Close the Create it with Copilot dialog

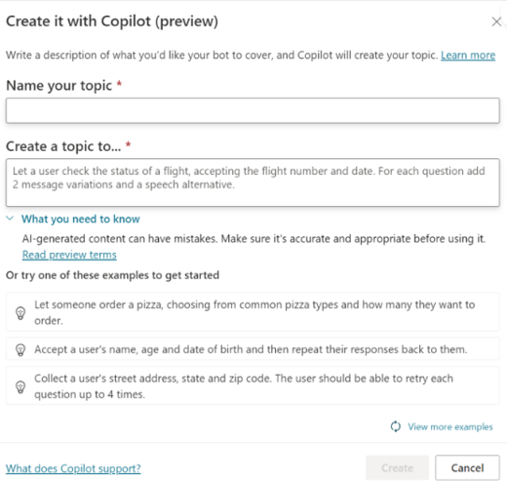pyautogui.click(x=496, y=21)
